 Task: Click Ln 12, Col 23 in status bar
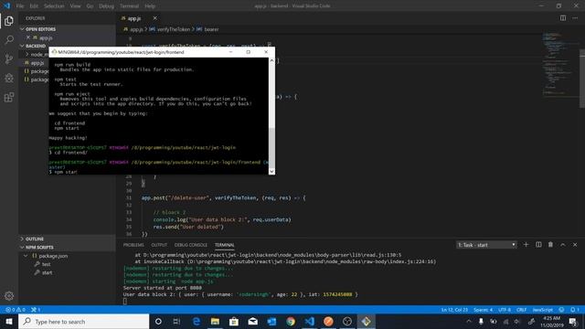tap(454, 310)
